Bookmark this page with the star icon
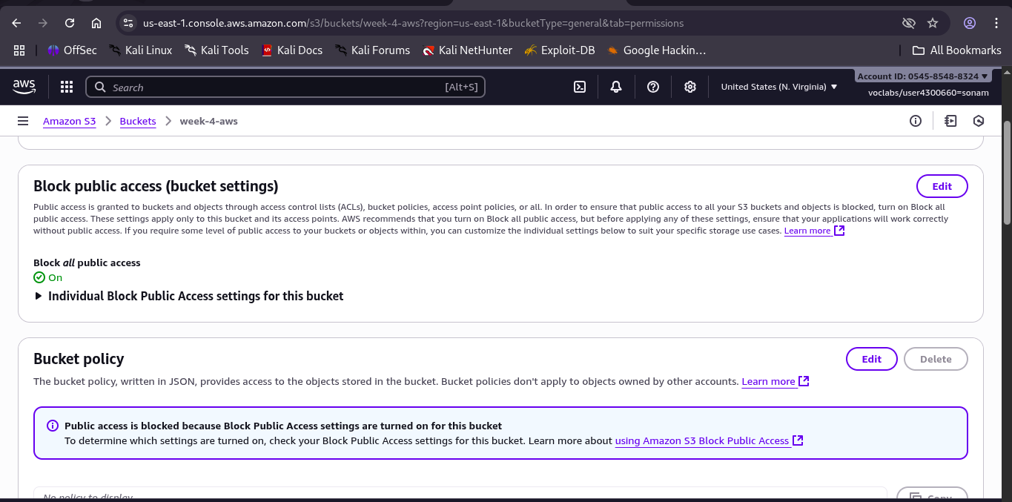1012x502 pixels. coord(933,23)
